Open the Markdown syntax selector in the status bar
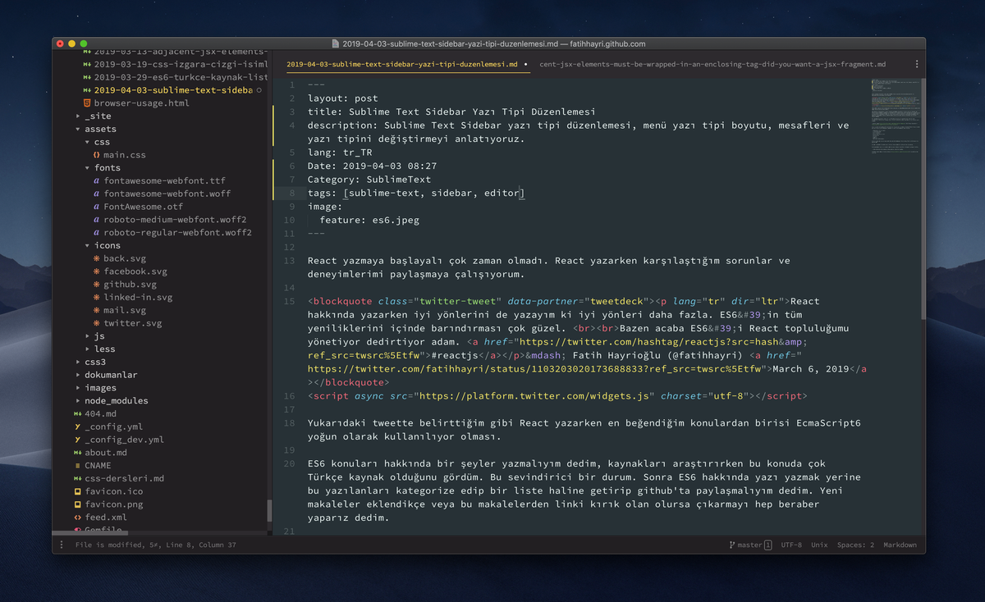Screen dimensions: 985x602 (x=900, y=544)
